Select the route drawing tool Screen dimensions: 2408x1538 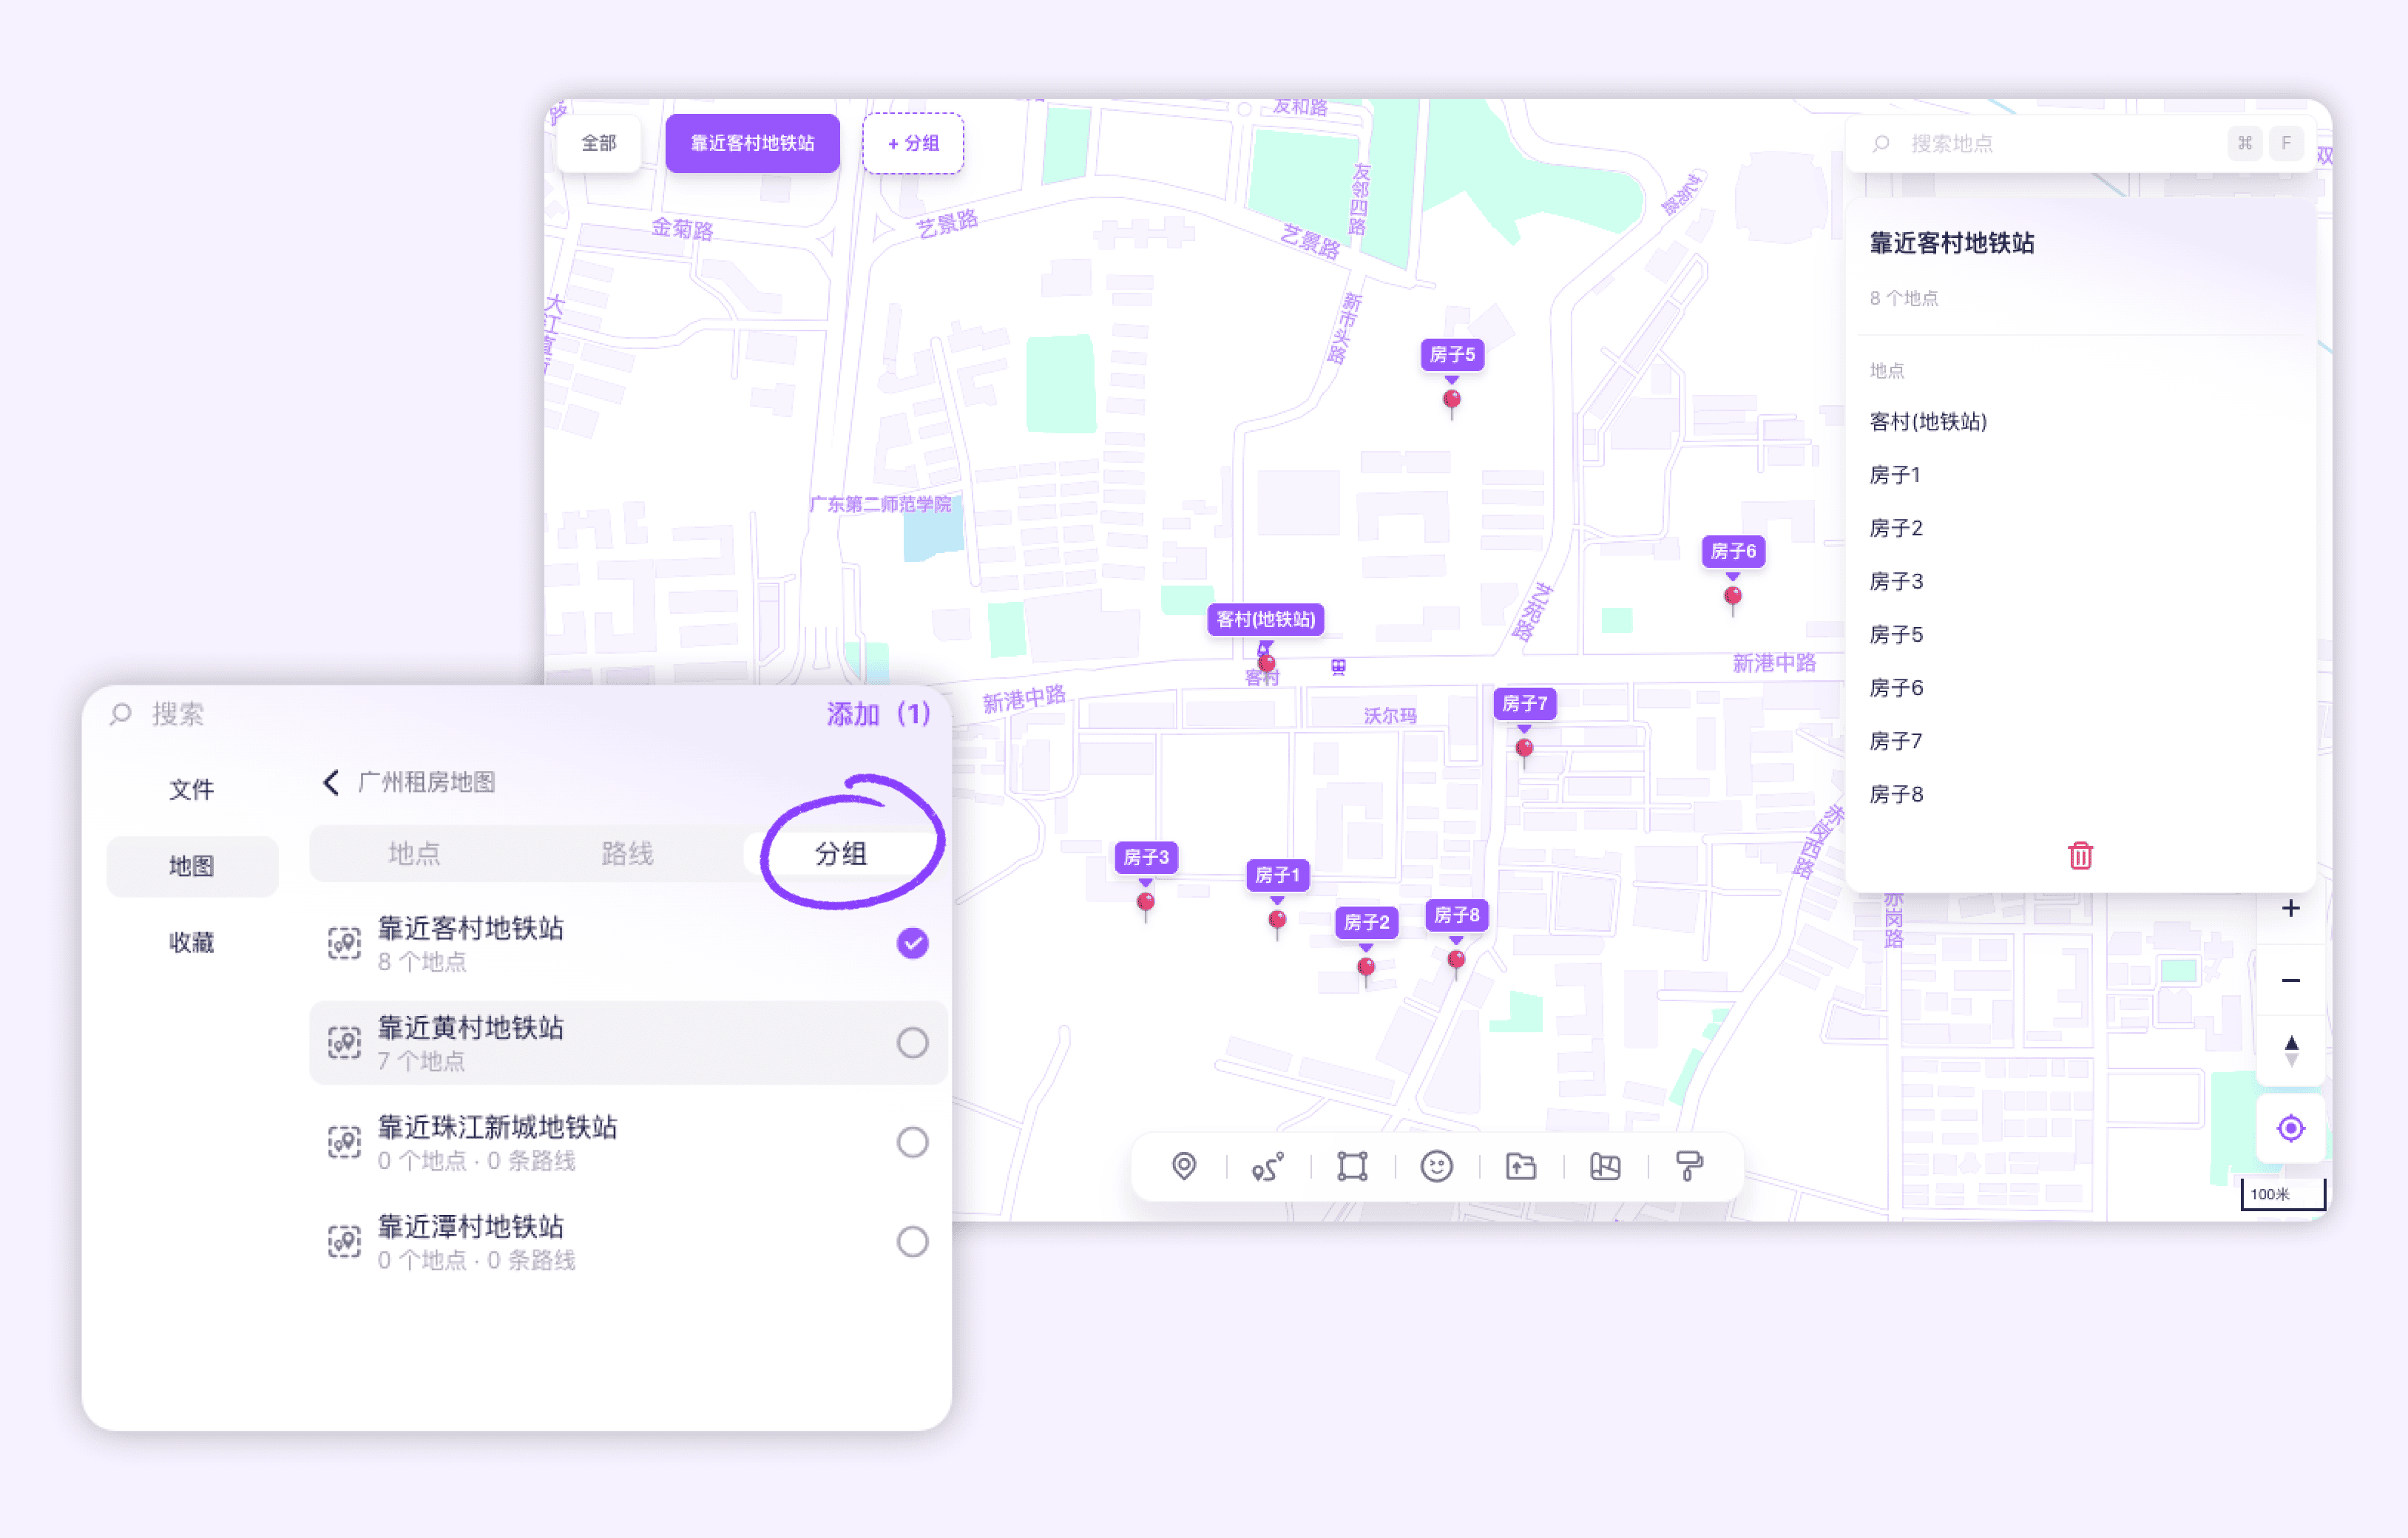(1268, 1166)
